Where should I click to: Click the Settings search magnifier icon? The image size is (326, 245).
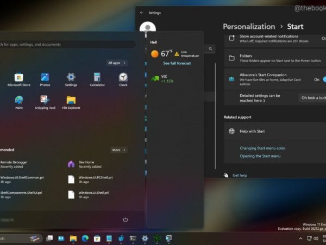coord(210,49)
